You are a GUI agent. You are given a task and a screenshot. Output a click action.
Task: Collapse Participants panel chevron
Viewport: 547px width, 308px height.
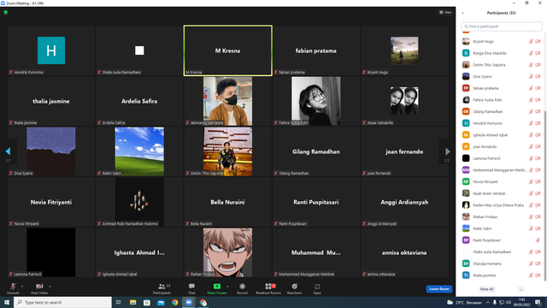tap(462, 13)
